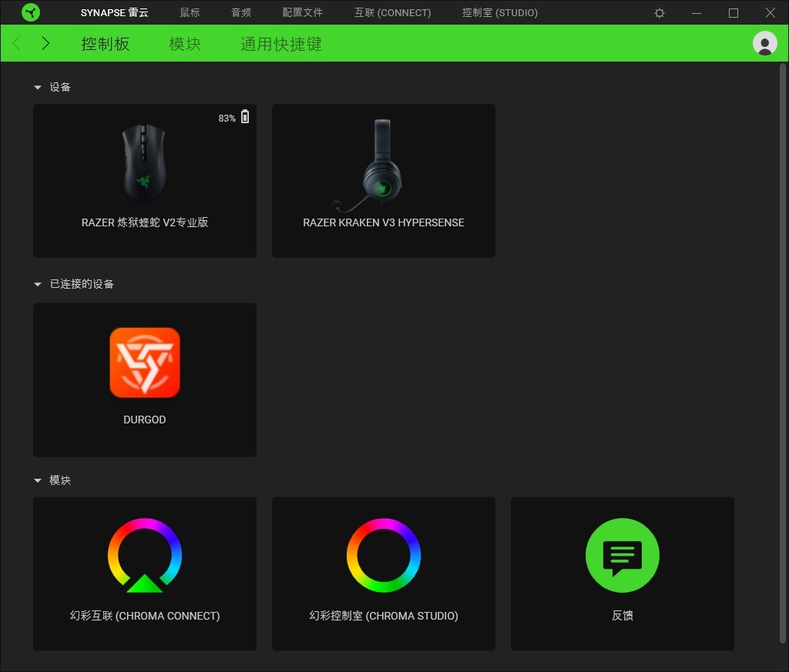
Task: Open 幻彩互联 (CHROMA CONNECT) label
Action: coord(145,616)
